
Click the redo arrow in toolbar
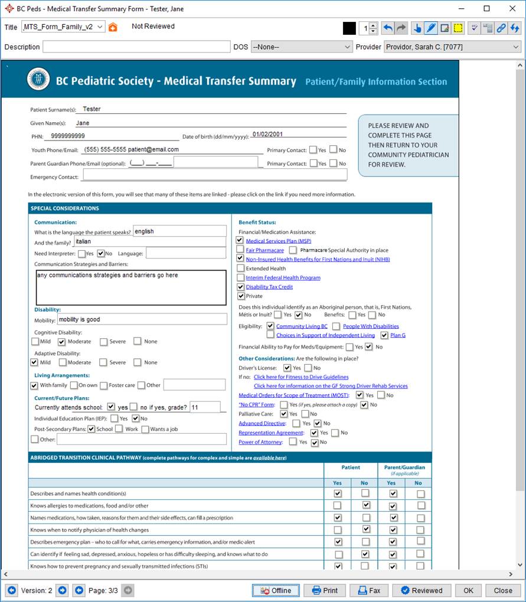tap(401, 28)
